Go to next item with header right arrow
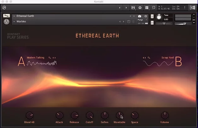 pos(126,8)
